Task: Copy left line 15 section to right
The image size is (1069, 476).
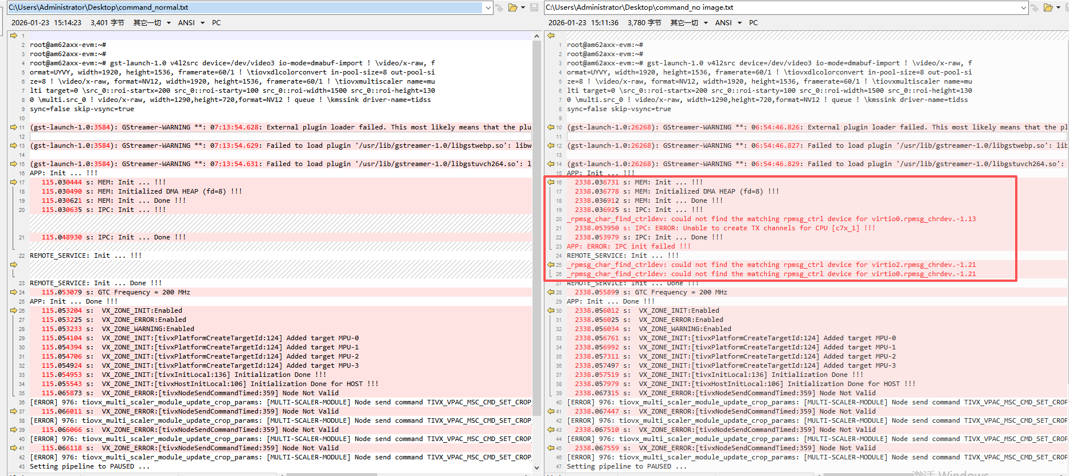Action: [14, 164]
